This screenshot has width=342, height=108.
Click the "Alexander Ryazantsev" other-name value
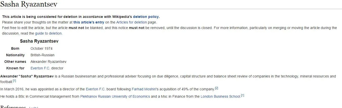pos(48,62)
